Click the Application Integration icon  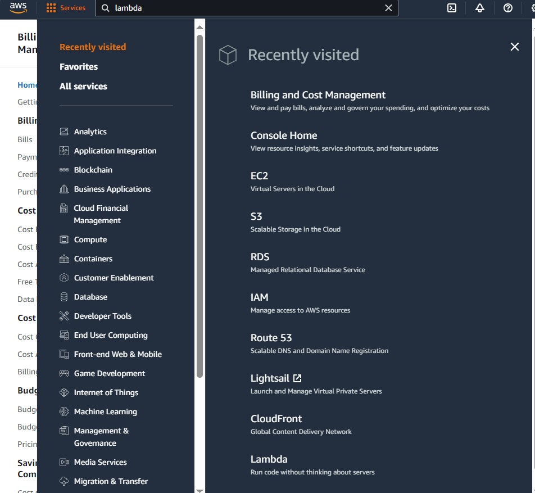(64, 151)
